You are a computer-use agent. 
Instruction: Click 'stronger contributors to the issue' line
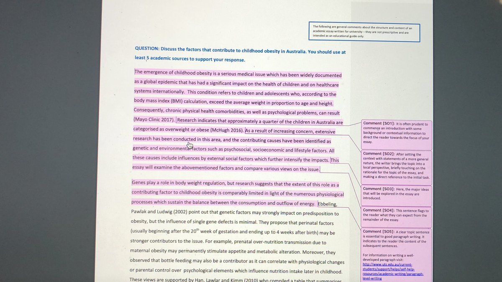228,242
